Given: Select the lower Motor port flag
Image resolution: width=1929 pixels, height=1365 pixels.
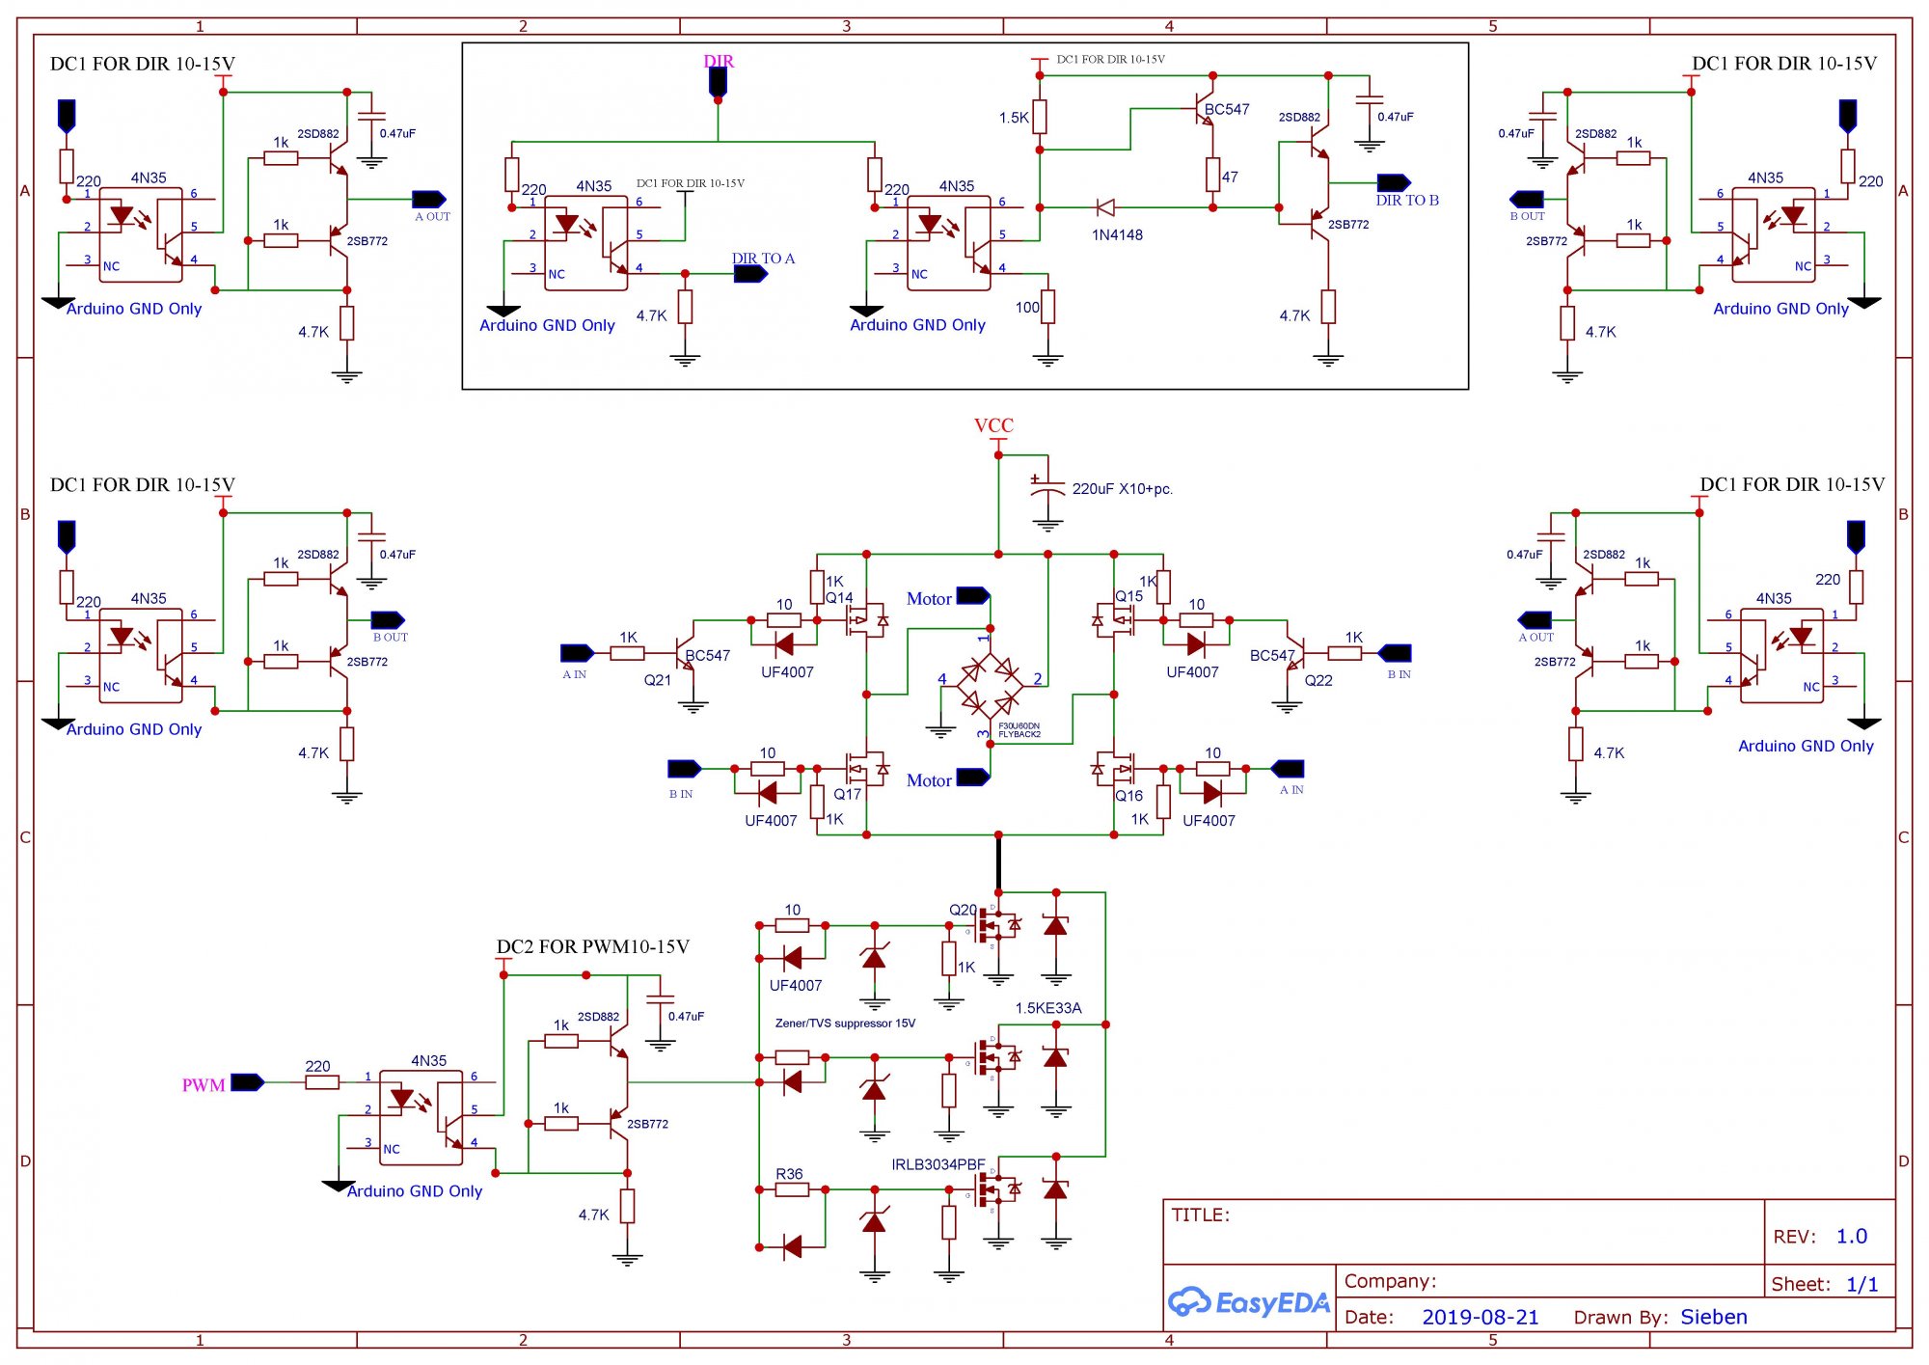Looking at the screenshot, I should pos(972,777).
